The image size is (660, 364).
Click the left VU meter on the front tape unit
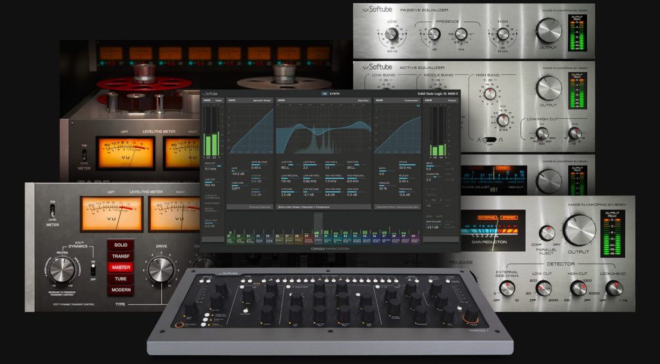pyautogui.click(x=112, y=214)
